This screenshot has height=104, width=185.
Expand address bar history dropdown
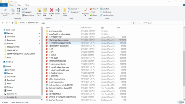point(129,23)
